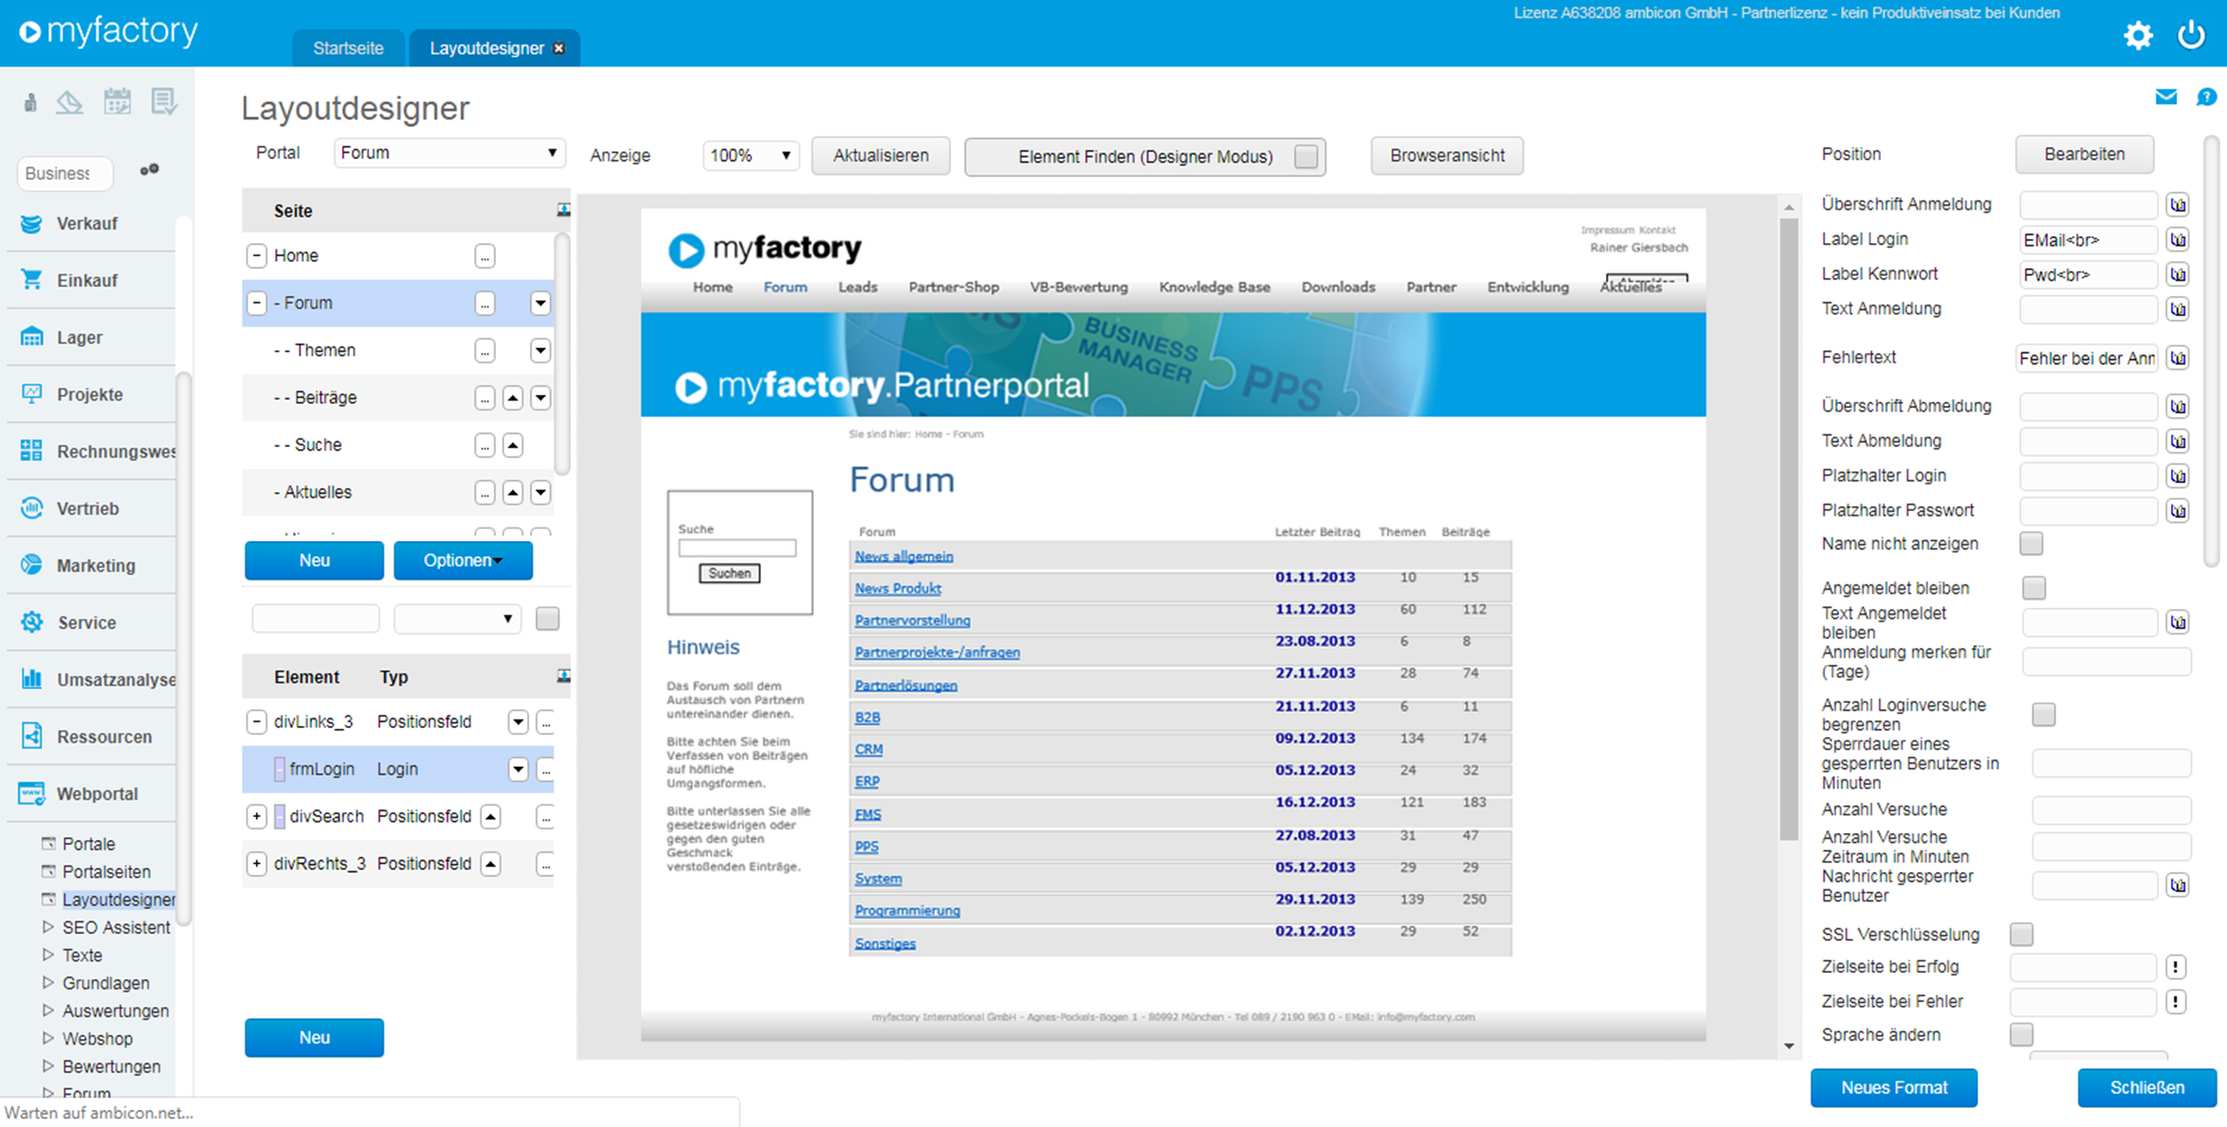Open the settings gear icon
This screenshot has width=2227, height=1127.
2138,36
